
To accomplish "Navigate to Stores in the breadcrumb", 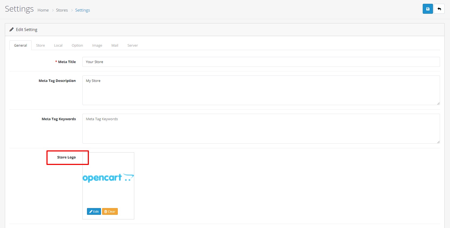I will 62,10.
